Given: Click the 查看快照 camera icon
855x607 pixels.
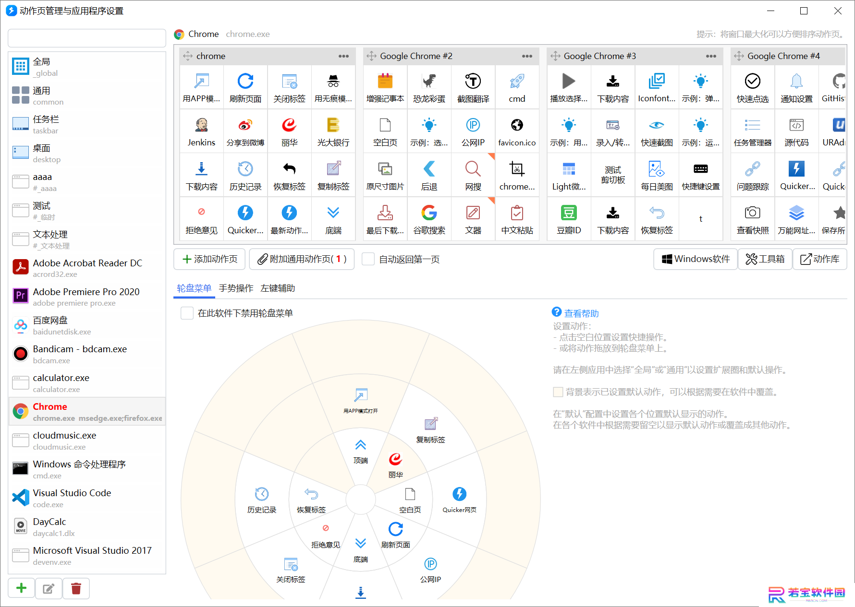Looking at the screenshot, I should (x=753, y=213).
